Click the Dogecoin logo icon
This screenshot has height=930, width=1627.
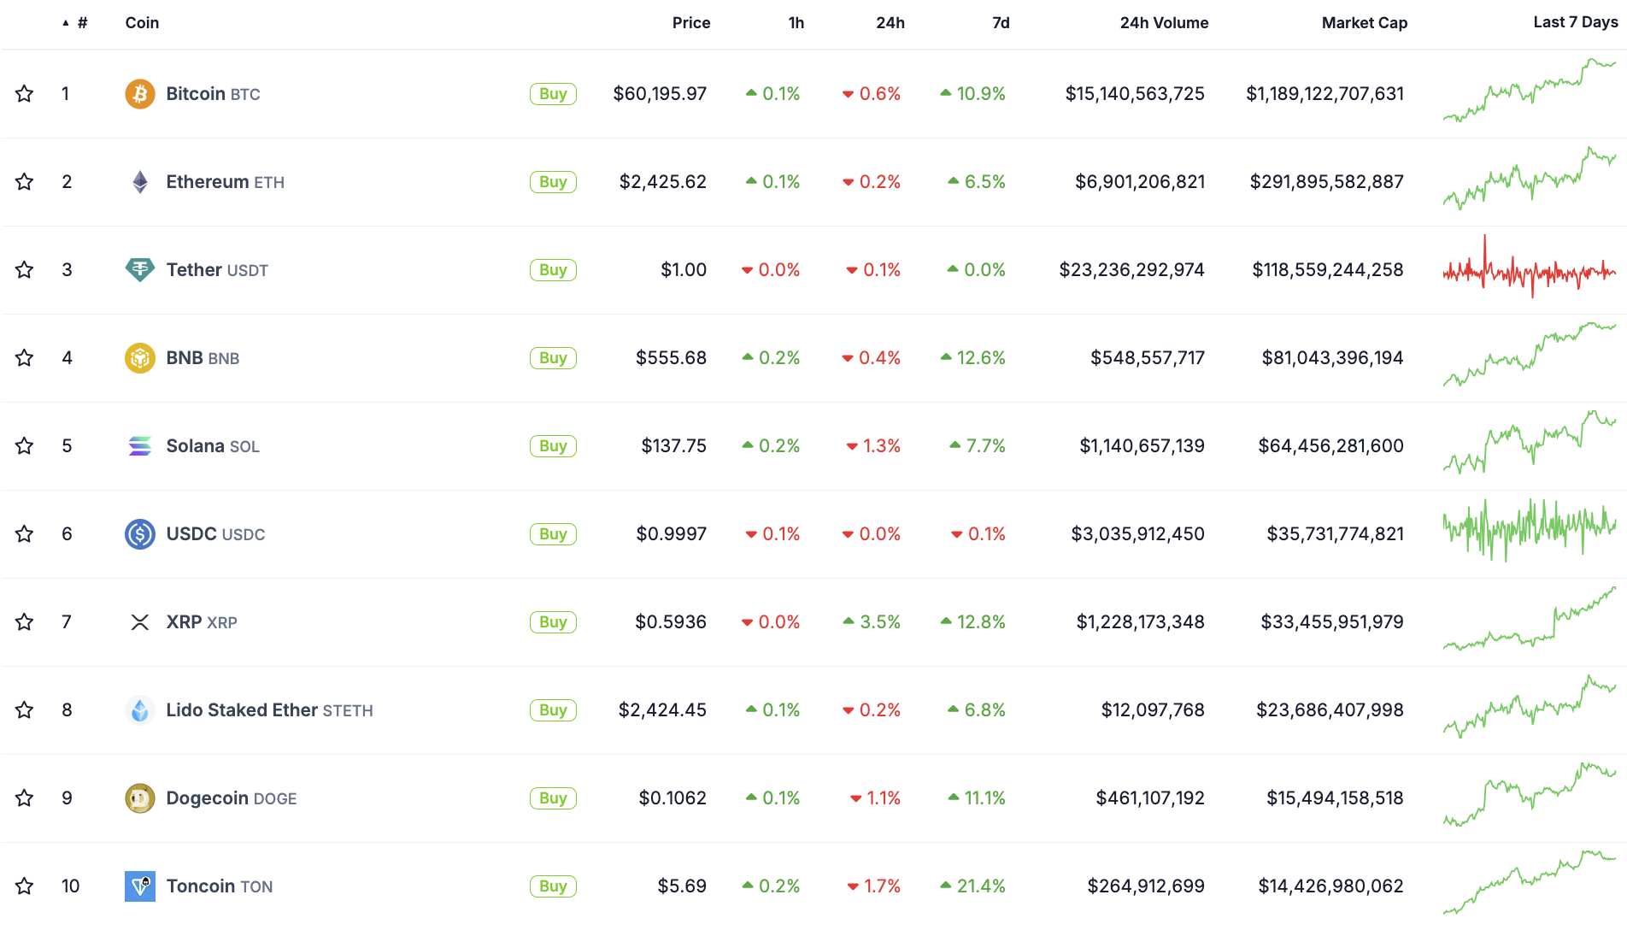click(140, 798)
